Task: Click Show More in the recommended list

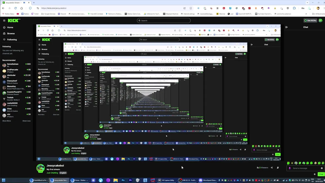Action: tap(7, 121)
